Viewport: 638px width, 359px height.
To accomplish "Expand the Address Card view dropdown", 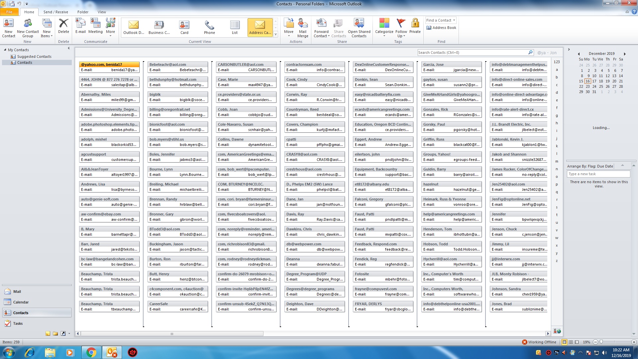I will click(275, 34).
